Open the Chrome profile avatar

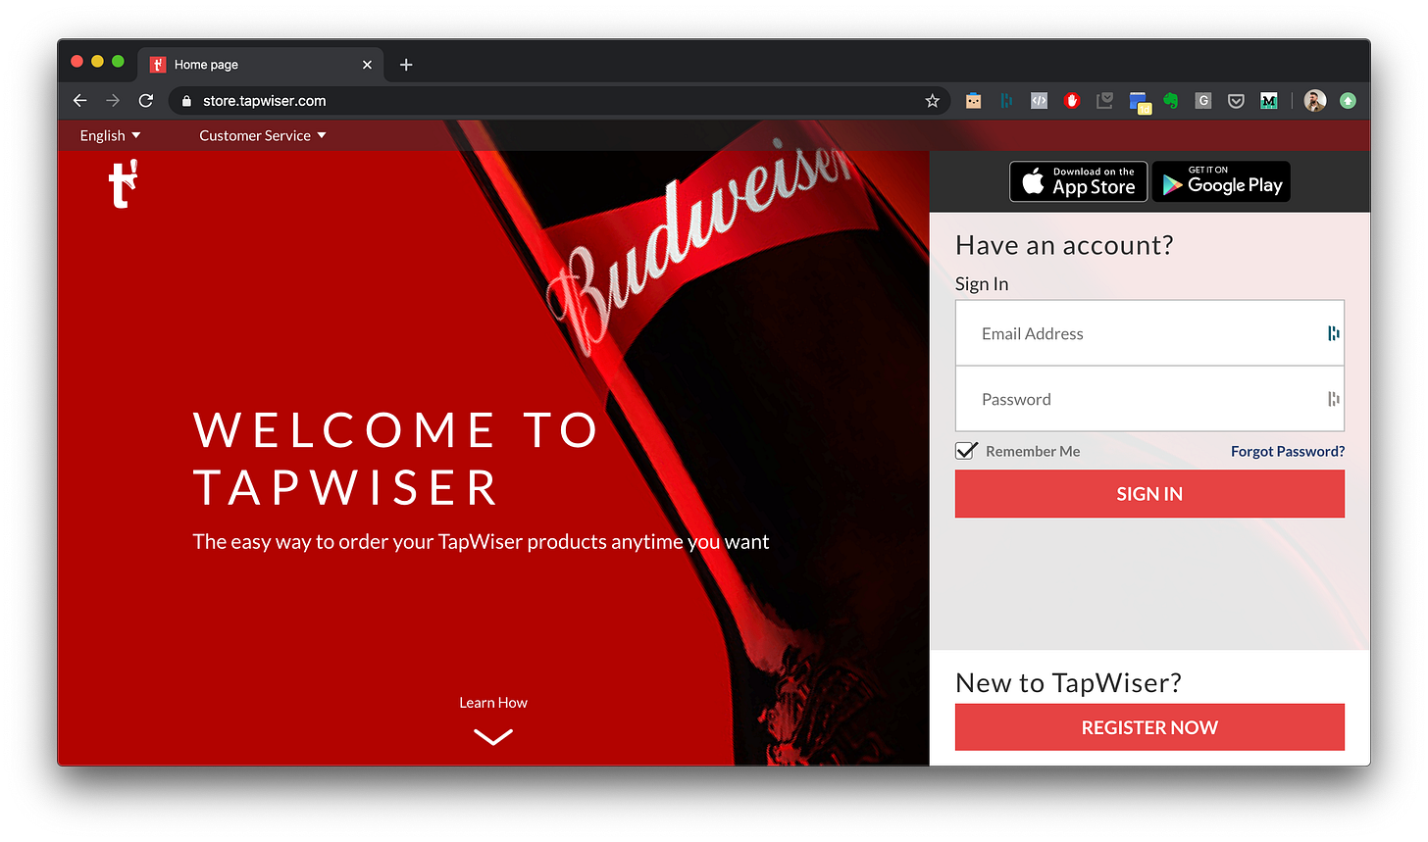1315,100
